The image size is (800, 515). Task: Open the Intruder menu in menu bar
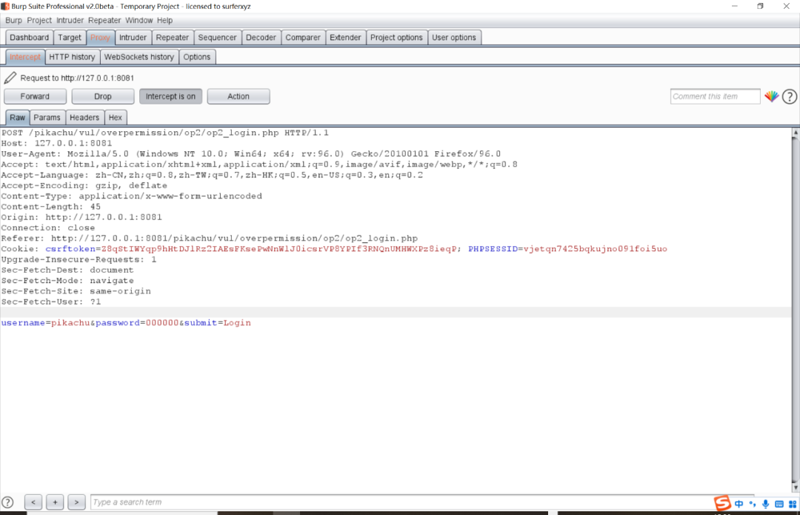(70, 21)
